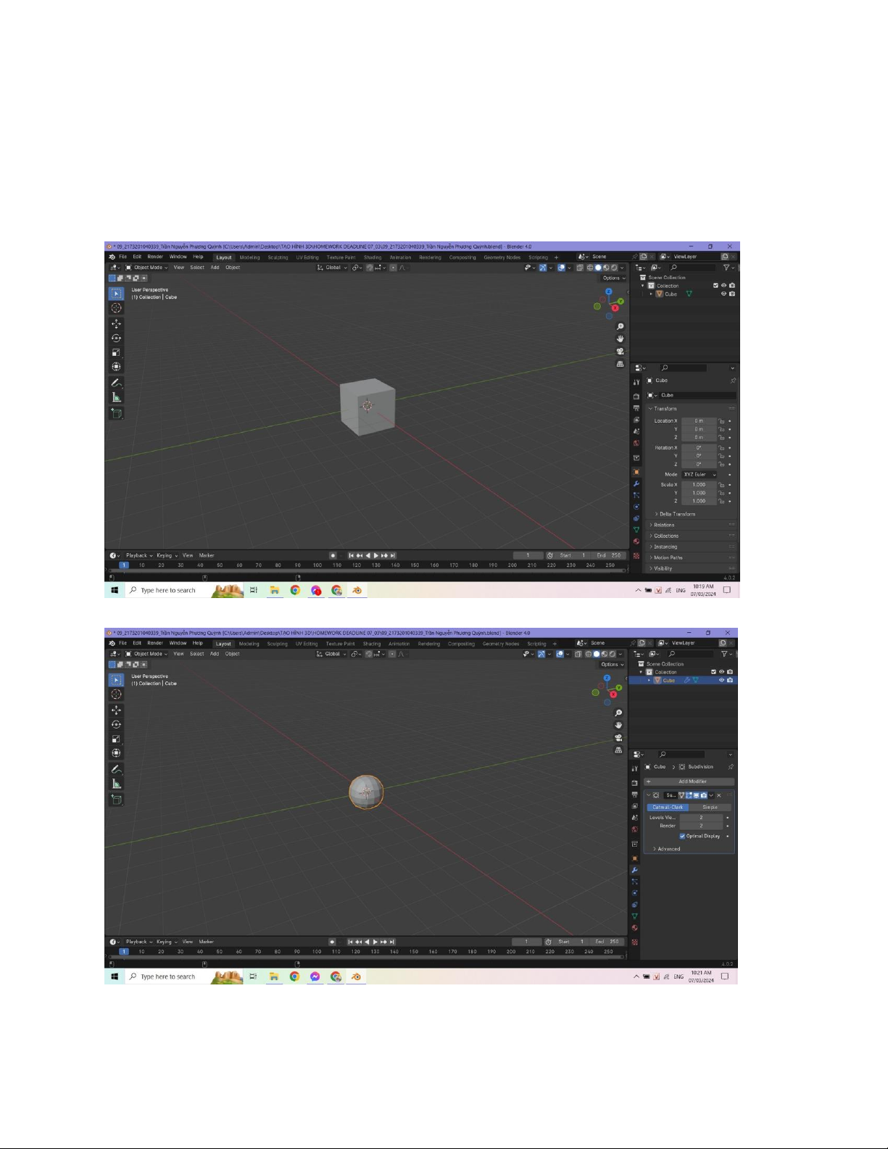
Task: Select the Annotate tool in the rounded-cube viewport
Action: tap(115, 769)
